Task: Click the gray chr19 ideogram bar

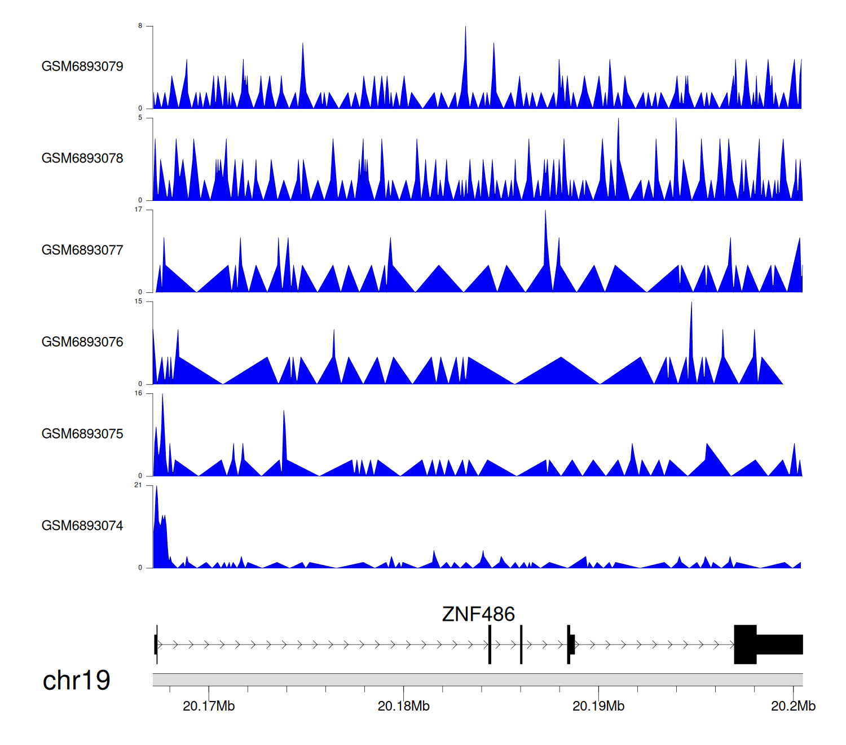Action: 477,680
